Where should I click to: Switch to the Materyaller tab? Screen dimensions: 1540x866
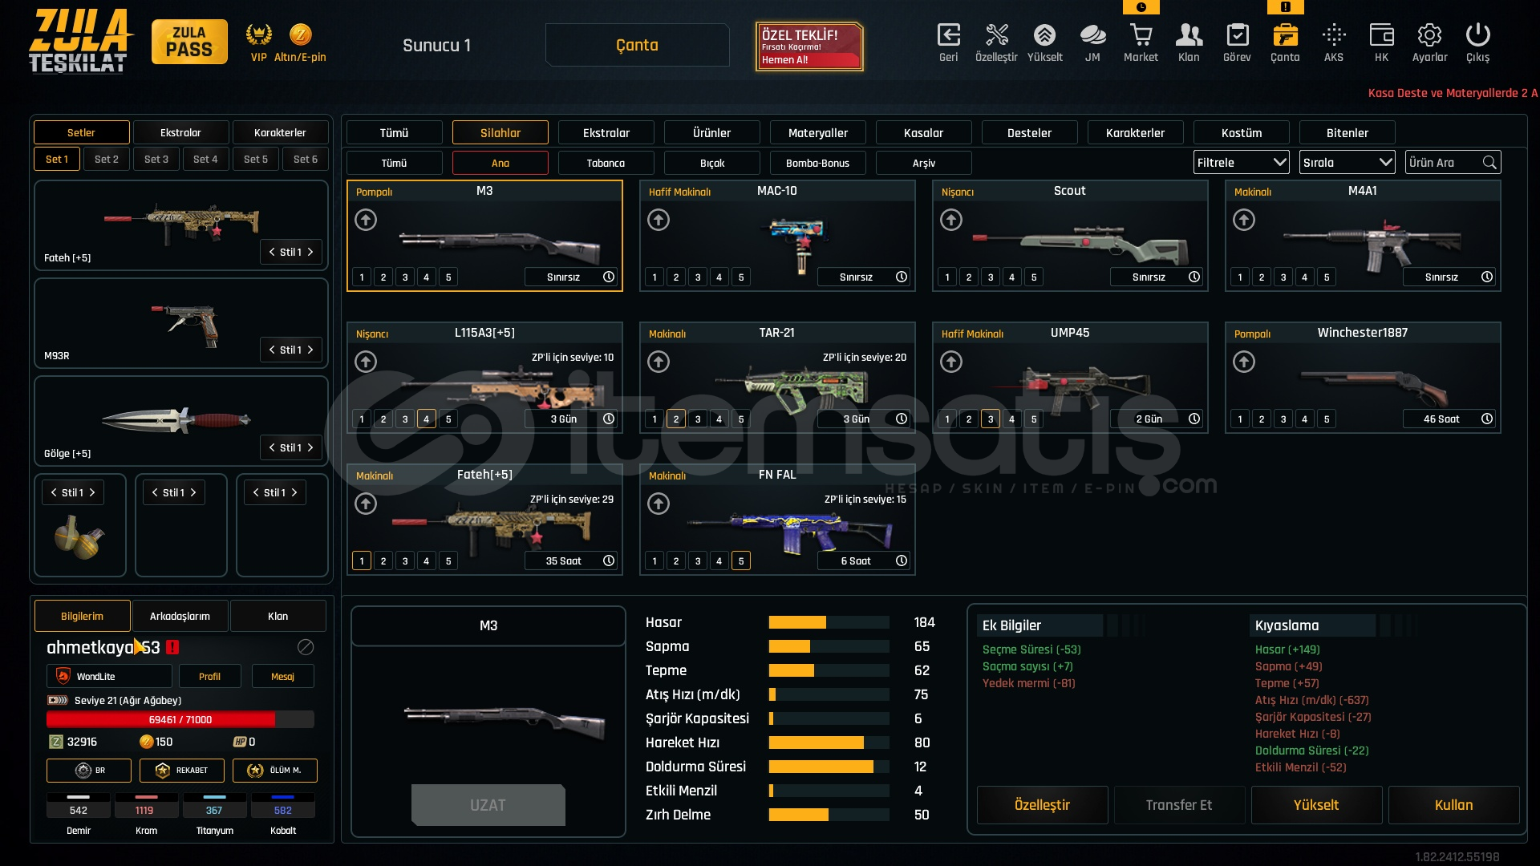pos(817,133)
